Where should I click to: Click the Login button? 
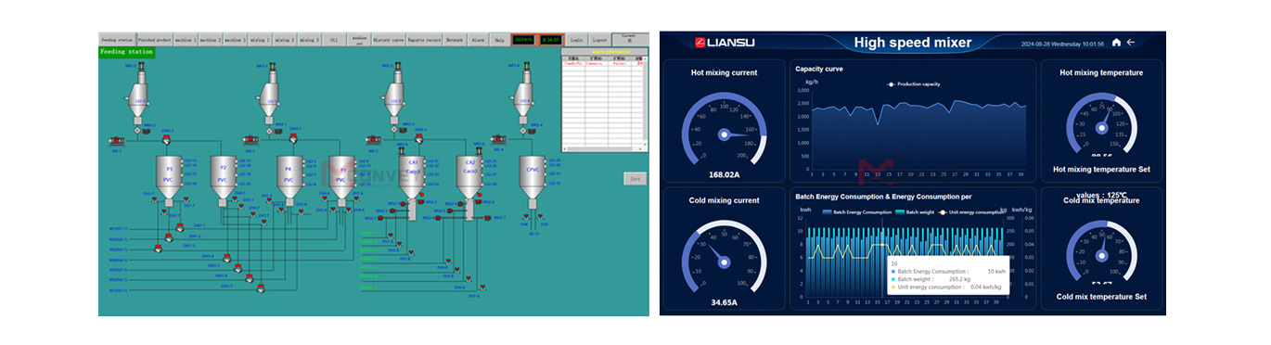577,40
